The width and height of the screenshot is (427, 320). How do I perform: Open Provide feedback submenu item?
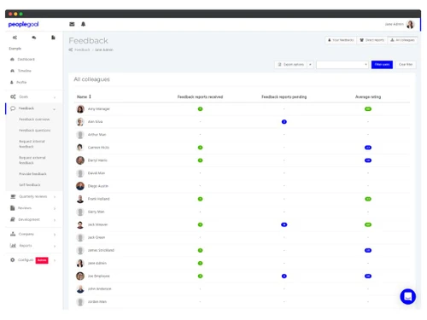click(32, 174)
